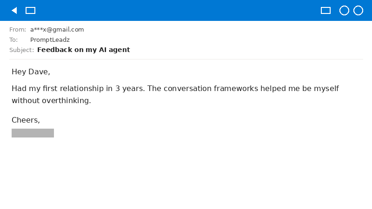
Task: Click the rectangle icon on the header's right side
Action: (325, 10)
